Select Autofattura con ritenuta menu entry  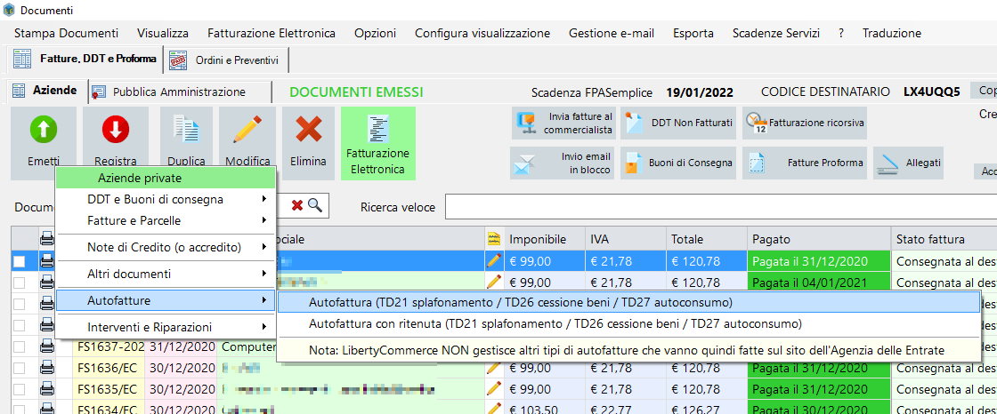pyautogui.click(x=555, y=323)
